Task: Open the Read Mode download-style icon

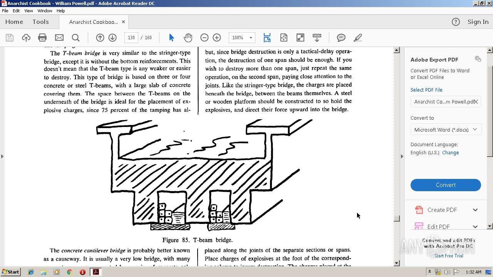Action: point(317,38)
